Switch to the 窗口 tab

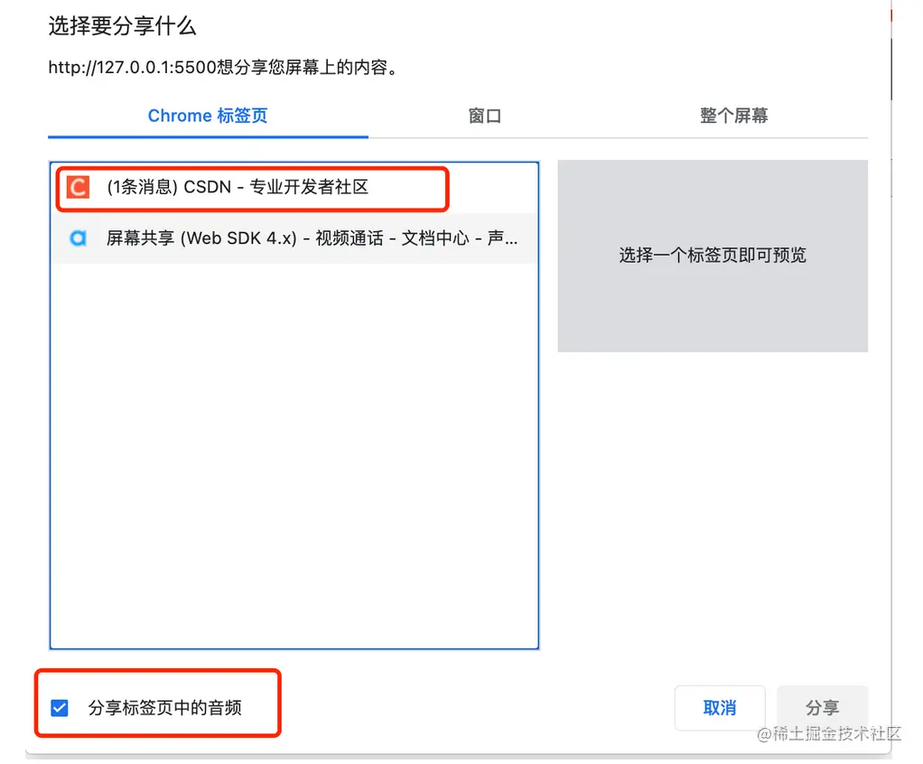484,116
